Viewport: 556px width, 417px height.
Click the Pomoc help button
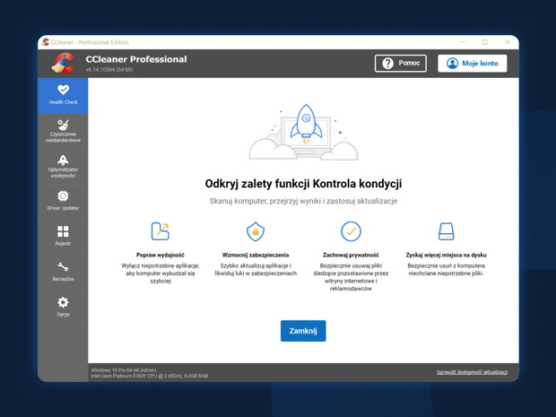pos(400,63)
